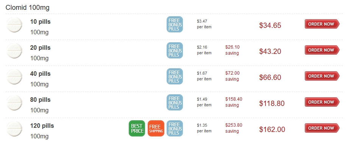The height and width of the screenshot is (141, 348).
Task: Select the $162.00 price
Action: pyautogui.click(x=272, y=130)
